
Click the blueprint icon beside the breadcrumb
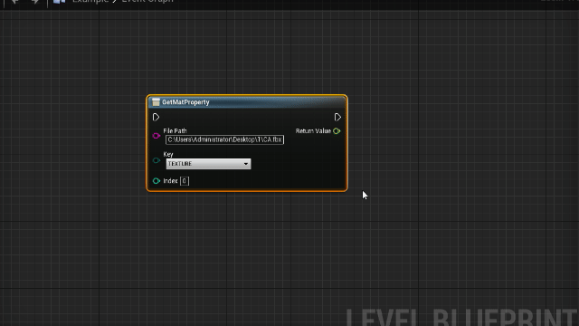tap(59, 1)
